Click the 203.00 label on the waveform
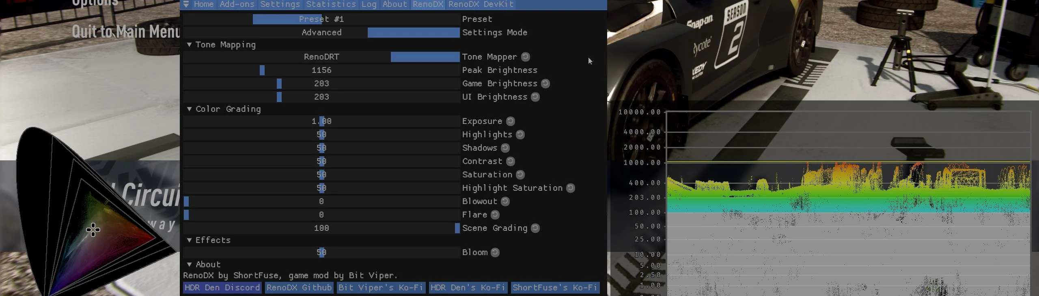The image size is (1039, 296). [645, 198]
